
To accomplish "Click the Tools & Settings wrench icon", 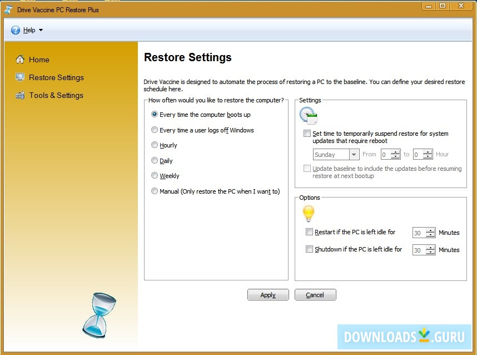I will coord(19,95).
